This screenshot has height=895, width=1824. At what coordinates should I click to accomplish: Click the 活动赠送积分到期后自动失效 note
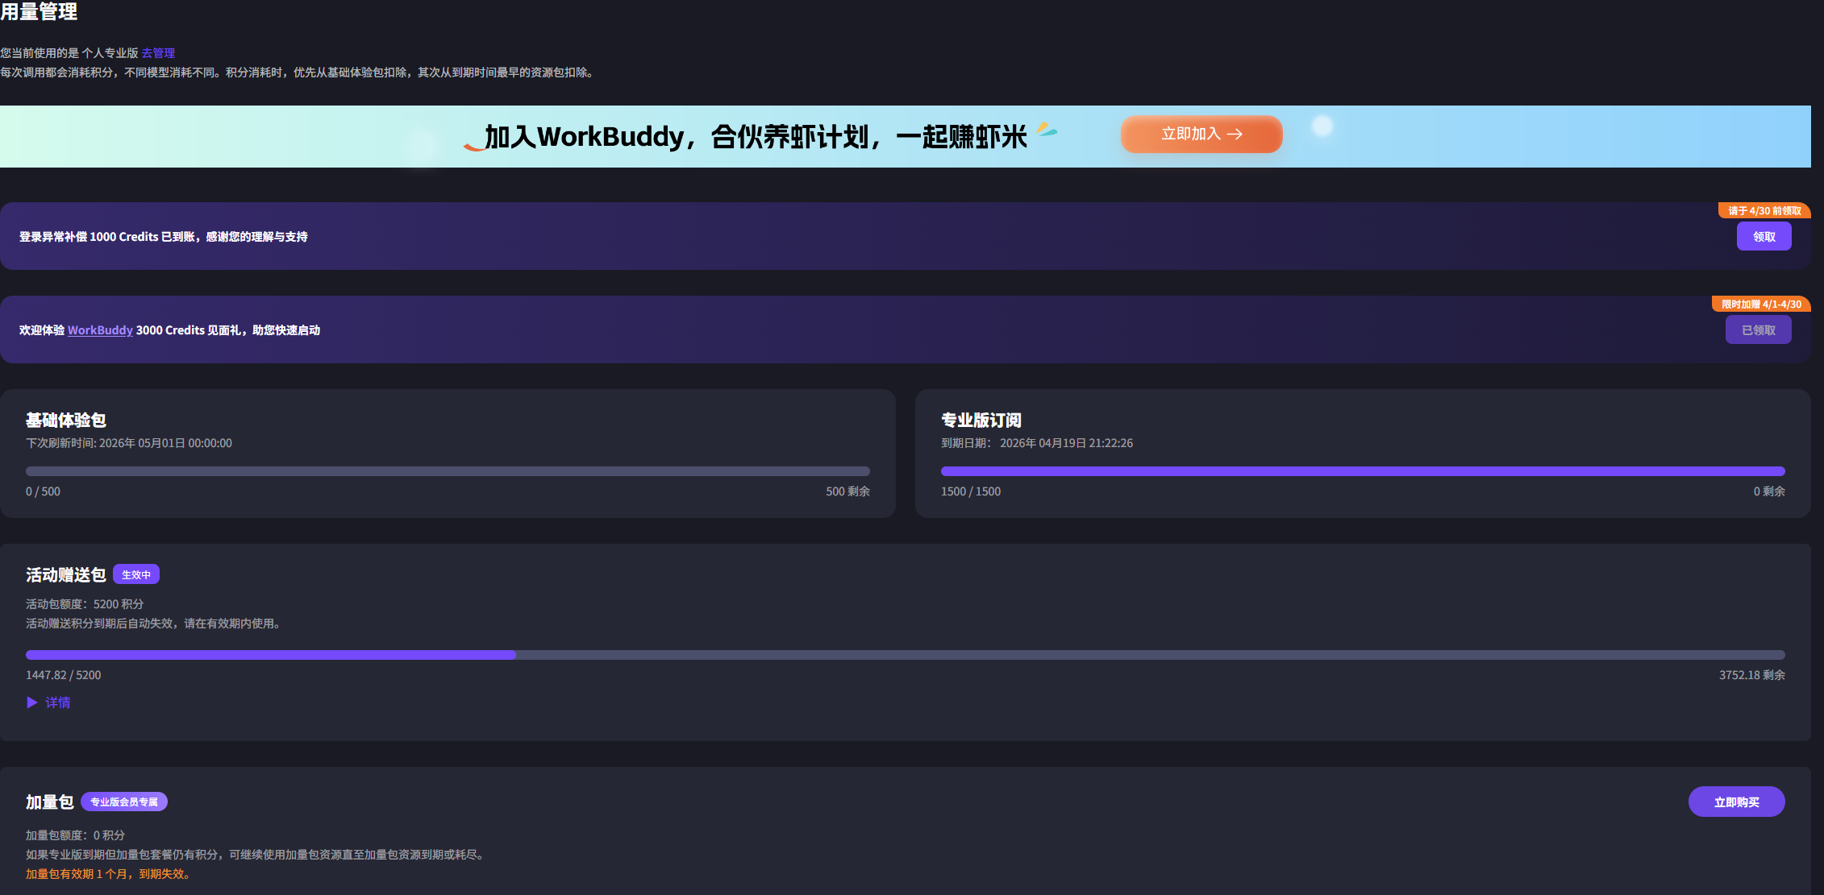point(155,624)
